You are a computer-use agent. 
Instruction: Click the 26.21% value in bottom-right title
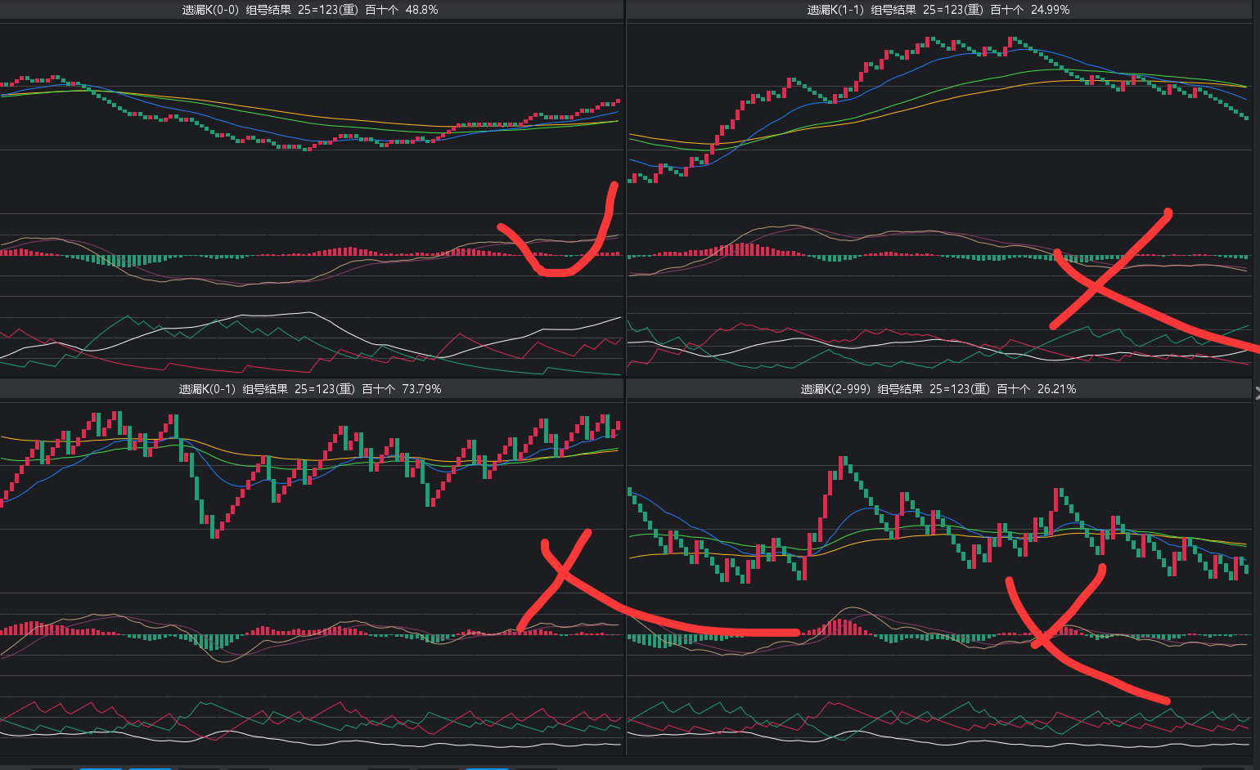[x=1056, y=389]
